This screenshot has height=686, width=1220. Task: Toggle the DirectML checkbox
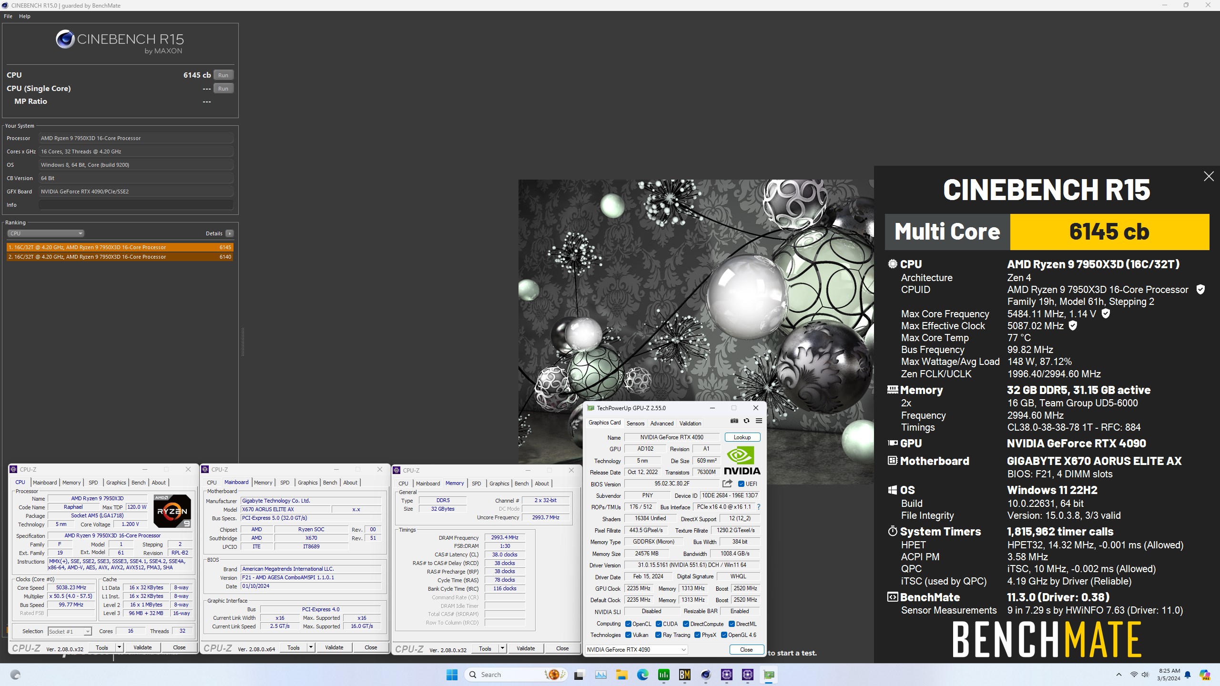pyautogui.click(x=732, y=624)
